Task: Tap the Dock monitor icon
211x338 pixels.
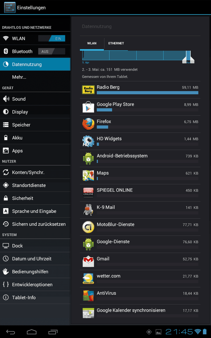Action: point(6,246)
